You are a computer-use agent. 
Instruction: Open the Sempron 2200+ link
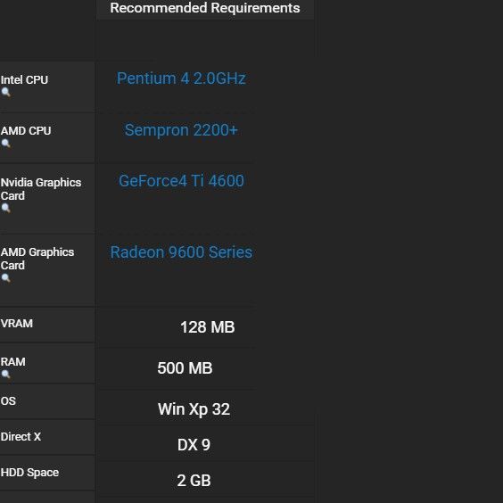(181, 130)
